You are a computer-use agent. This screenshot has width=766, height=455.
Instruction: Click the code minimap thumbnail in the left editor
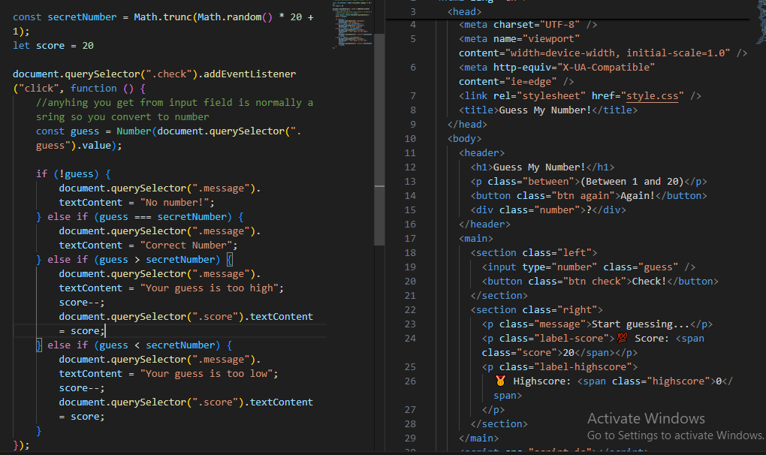[x=351, y=25]
